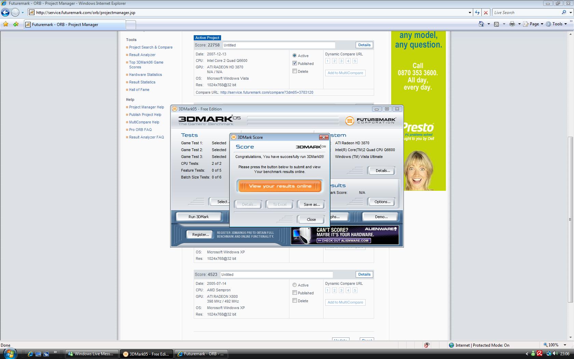Uncheck Published for score 22758 project
The width and height of the screenshot is (574, 359).
click(295, 63)
